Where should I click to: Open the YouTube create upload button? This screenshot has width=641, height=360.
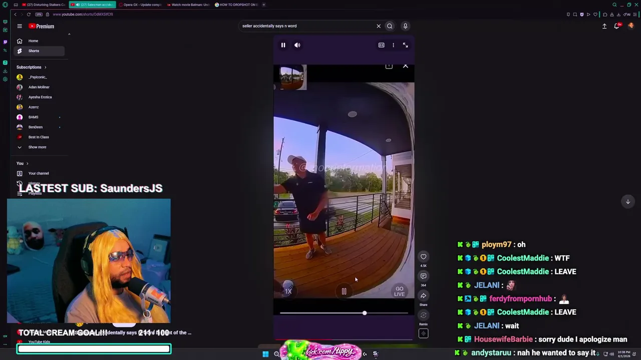pos(604,26)
